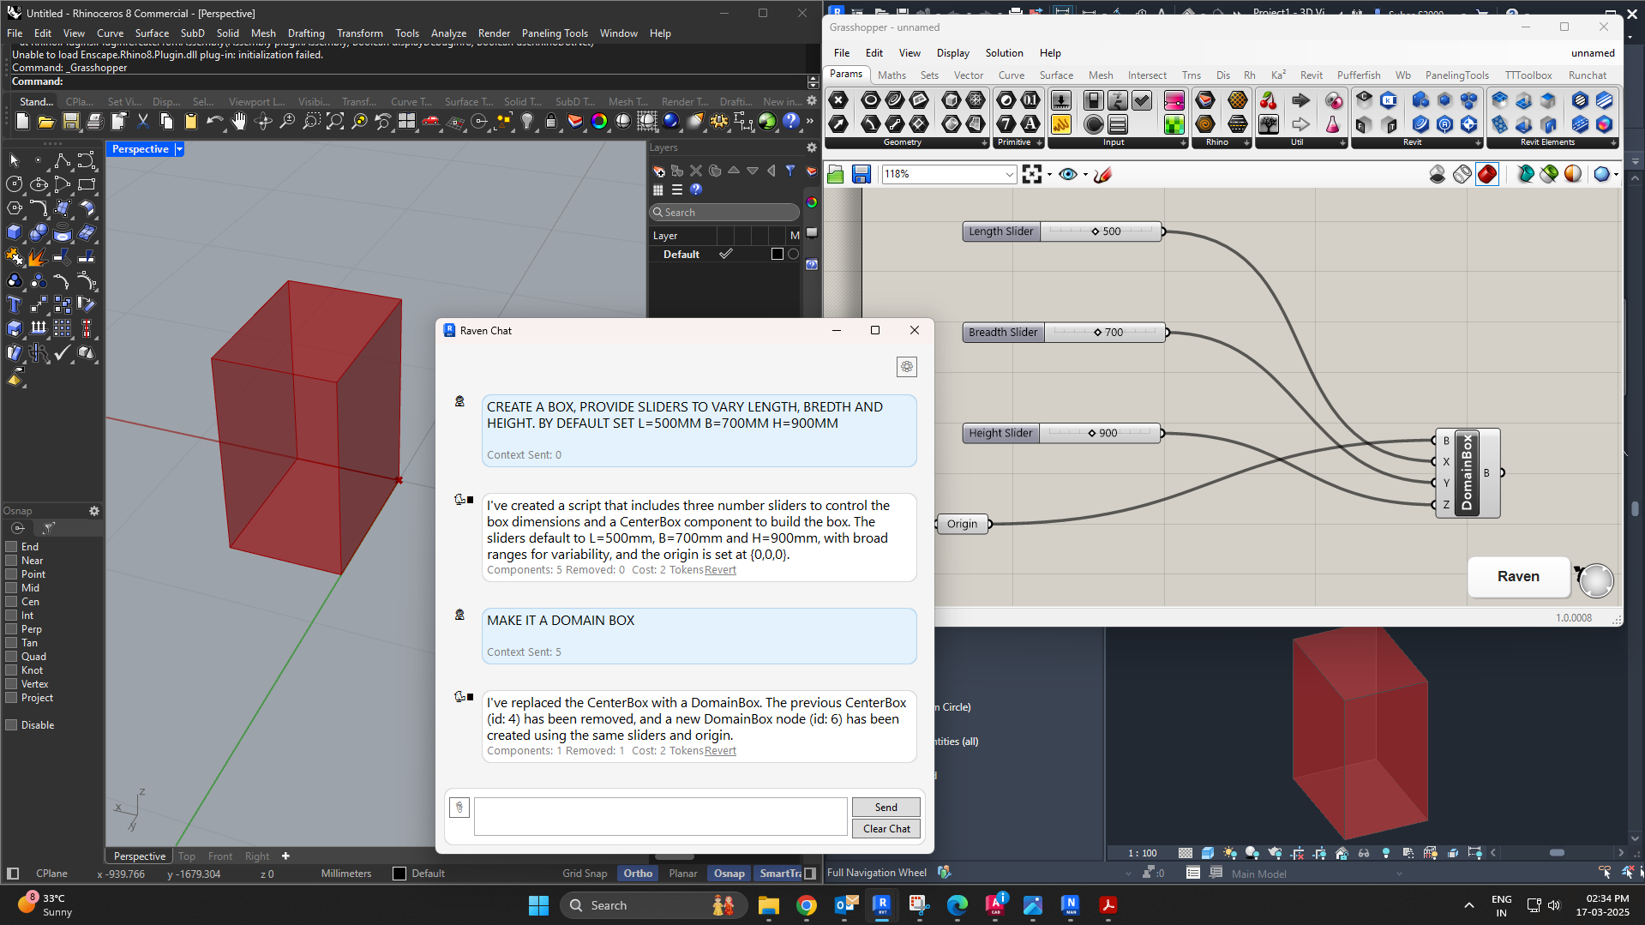Click Revert under the DomainBox message

click(720, 750)
